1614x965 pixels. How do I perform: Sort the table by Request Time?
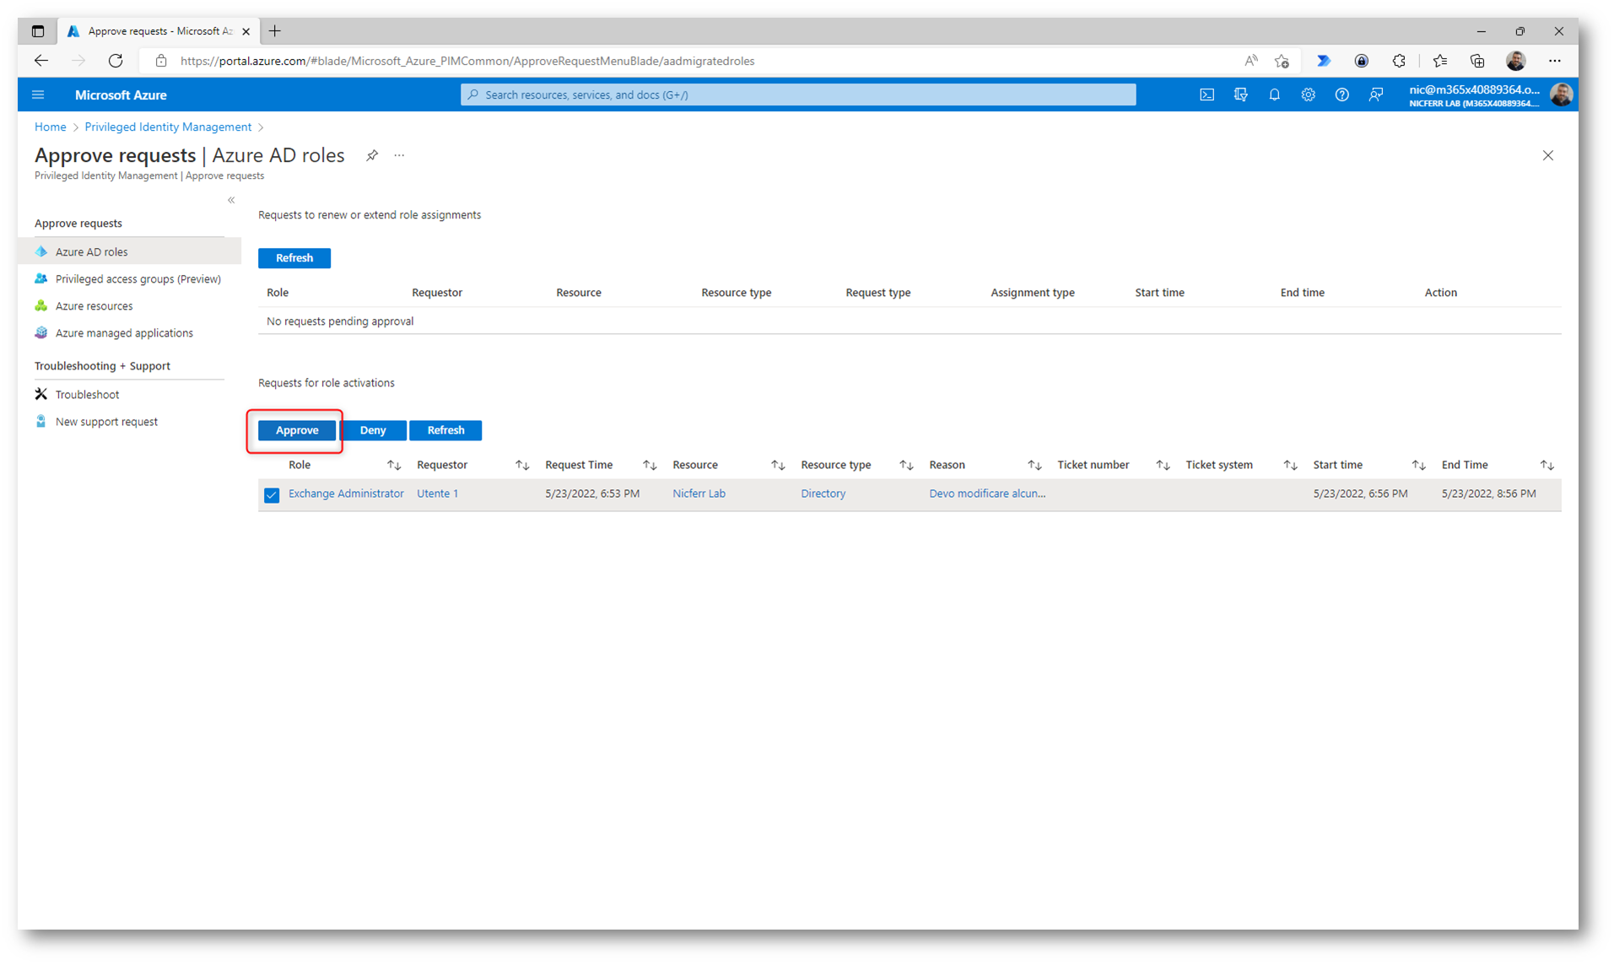649,465
